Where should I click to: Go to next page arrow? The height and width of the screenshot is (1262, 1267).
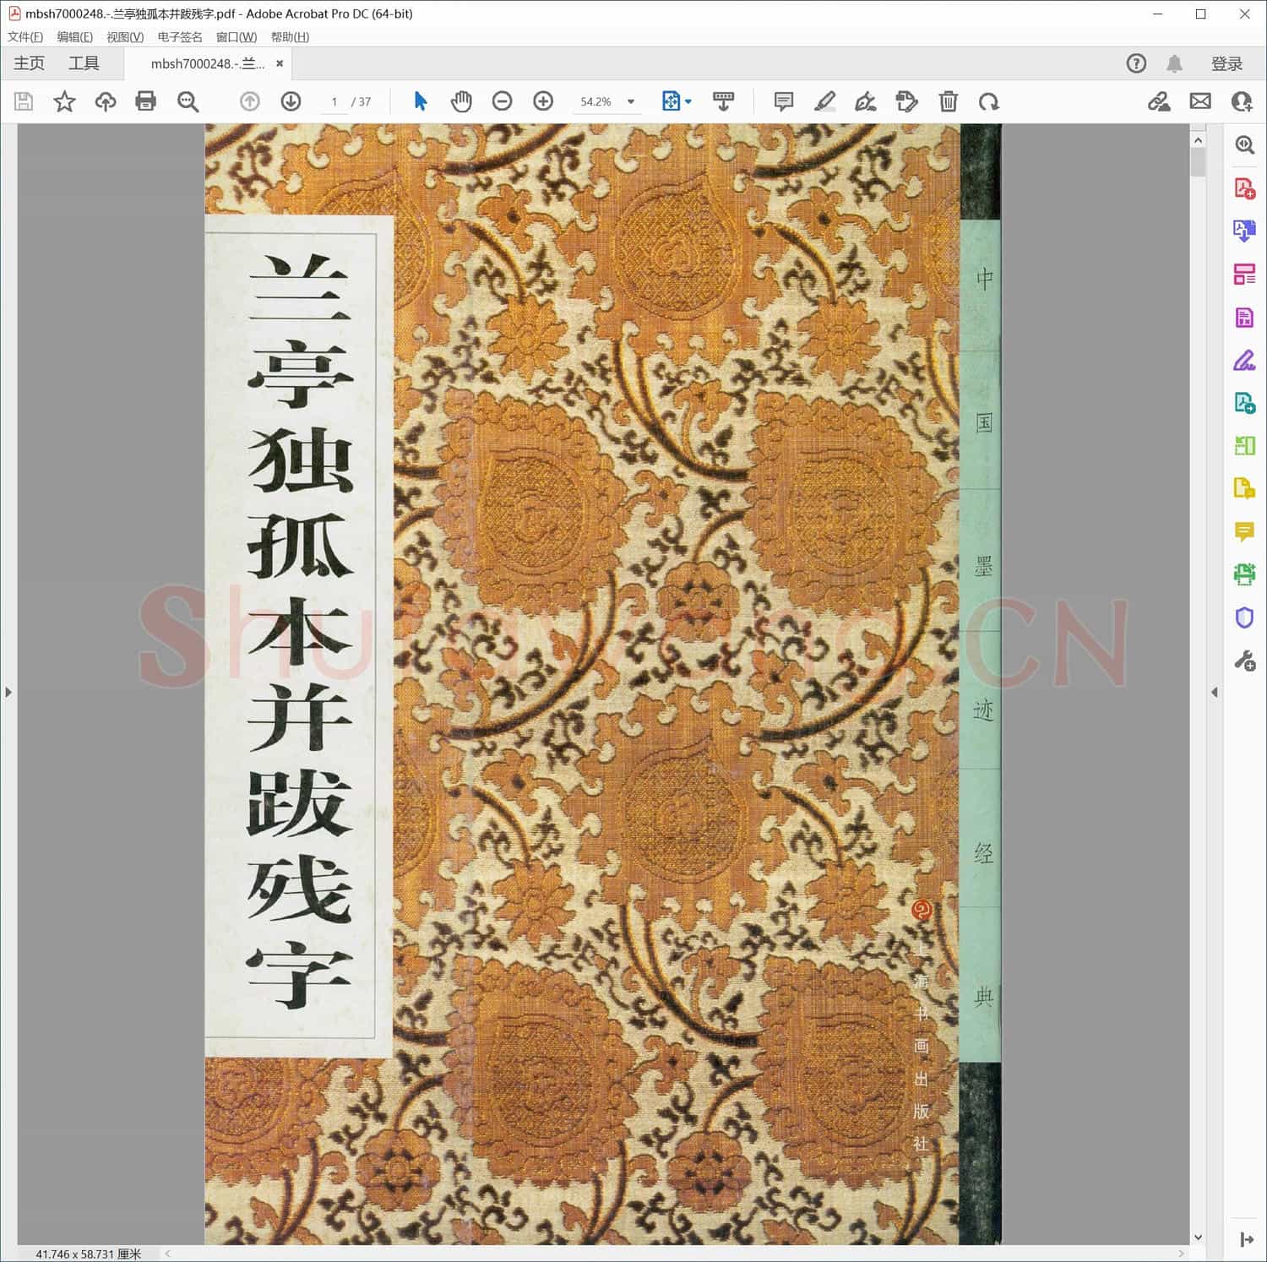point(291,101)
